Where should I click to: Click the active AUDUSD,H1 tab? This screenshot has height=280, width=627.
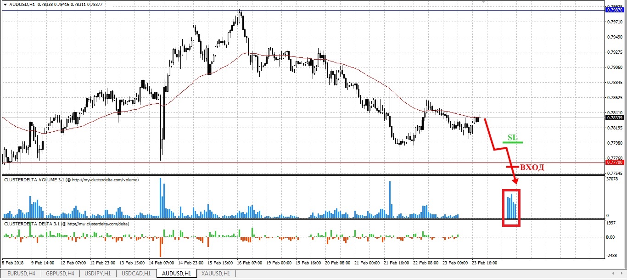pos(176,274)
